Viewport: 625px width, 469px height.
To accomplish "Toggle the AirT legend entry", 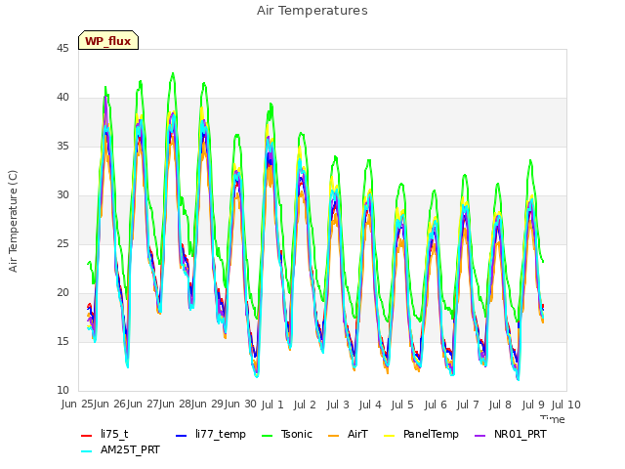I will [348, 434].
